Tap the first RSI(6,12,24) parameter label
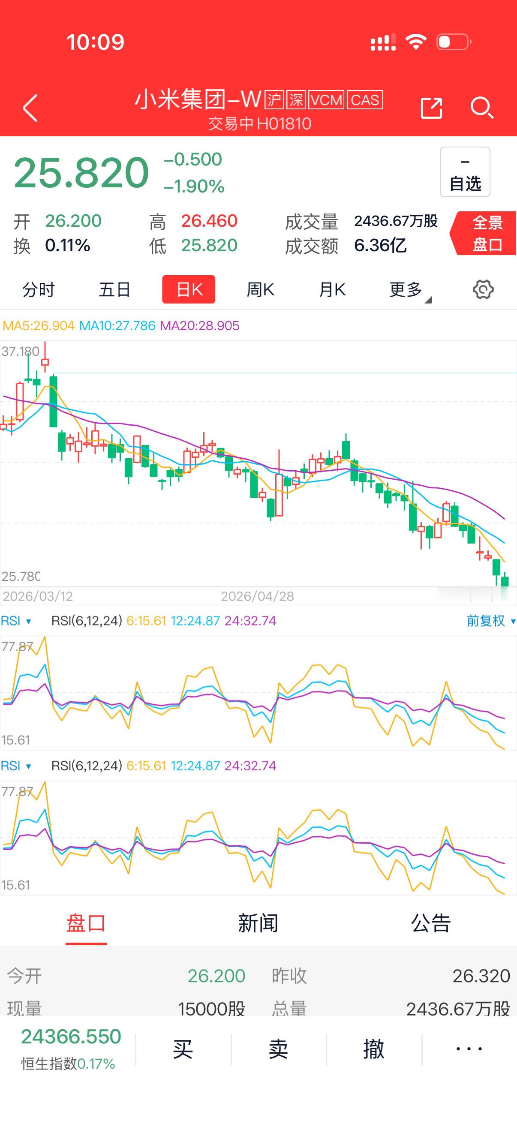This screenshot has height=1124, width=517. (x=87, y=621)
